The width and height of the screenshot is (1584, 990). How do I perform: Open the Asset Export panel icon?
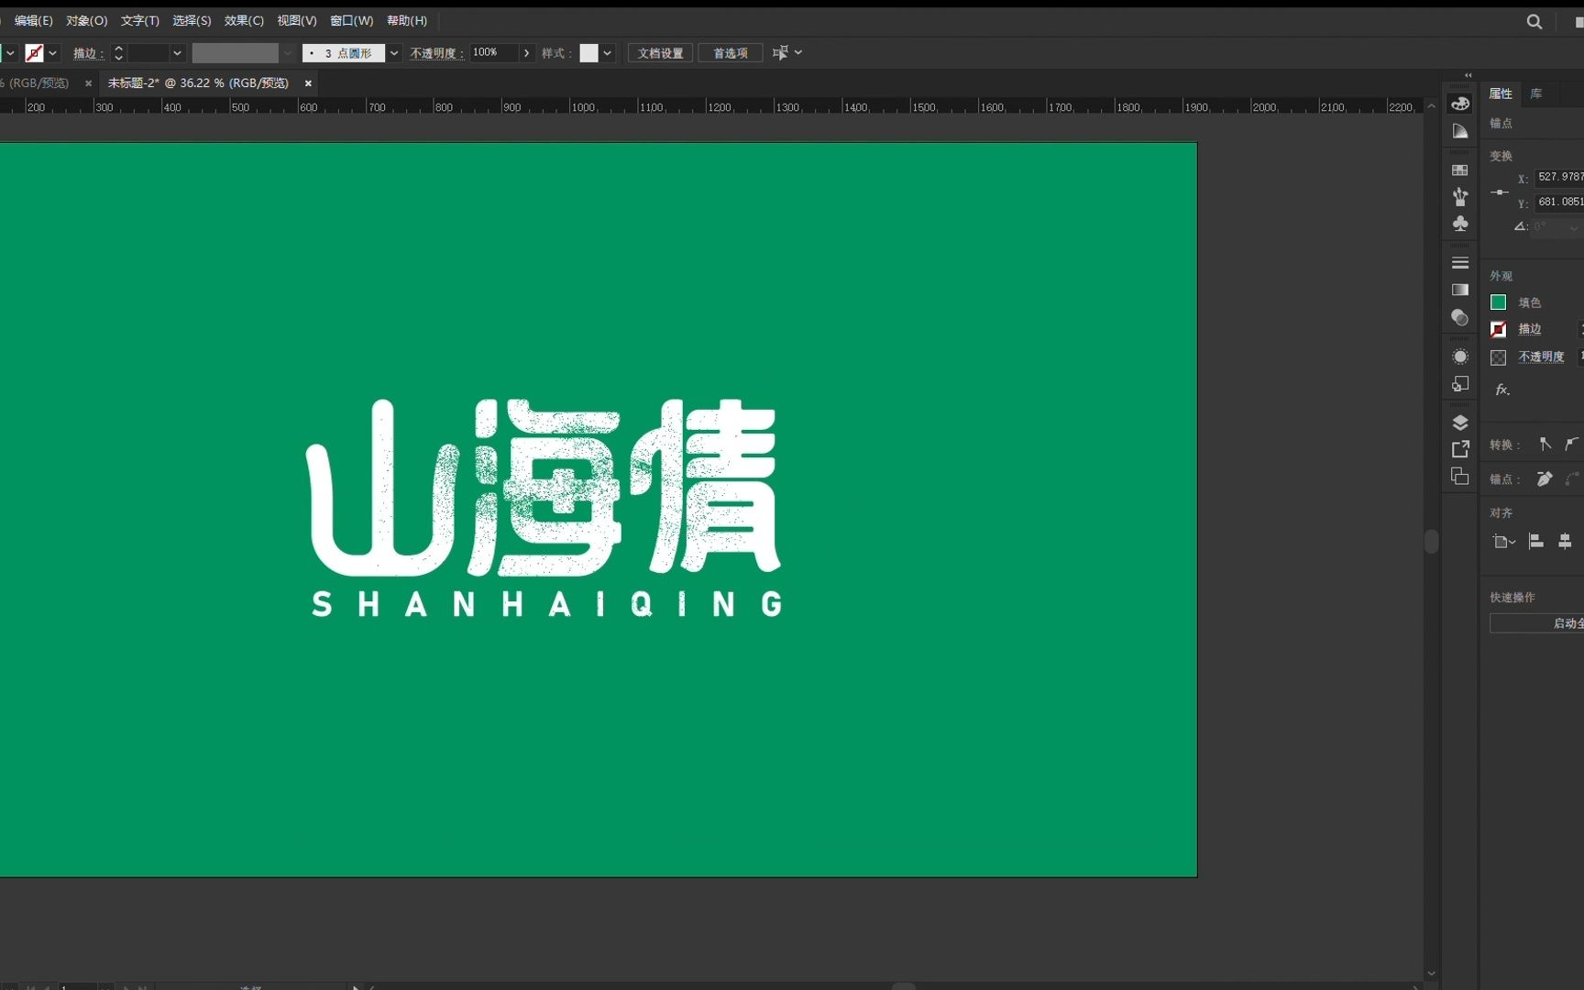pyautogui.click(x=1460, y=449)
